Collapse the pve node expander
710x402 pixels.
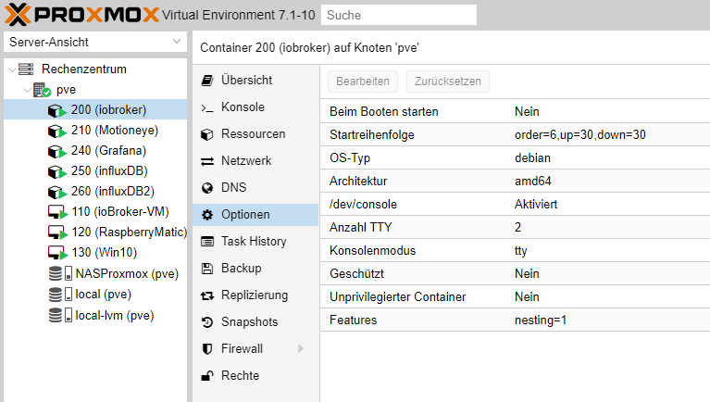click(27, 90)
